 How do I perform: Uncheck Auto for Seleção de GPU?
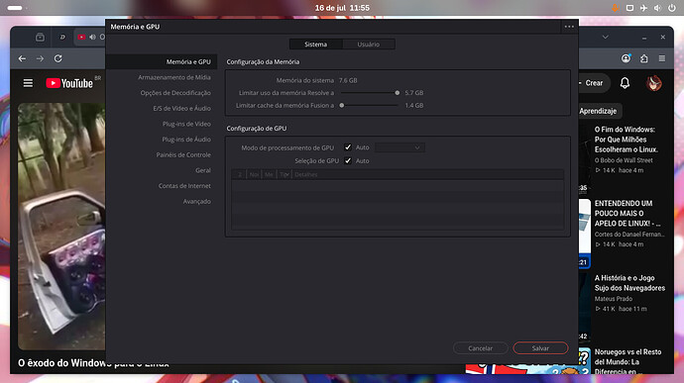point(348,160)
